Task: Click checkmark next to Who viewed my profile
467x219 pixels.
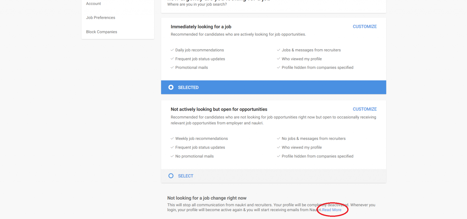Action: point(278,59)
